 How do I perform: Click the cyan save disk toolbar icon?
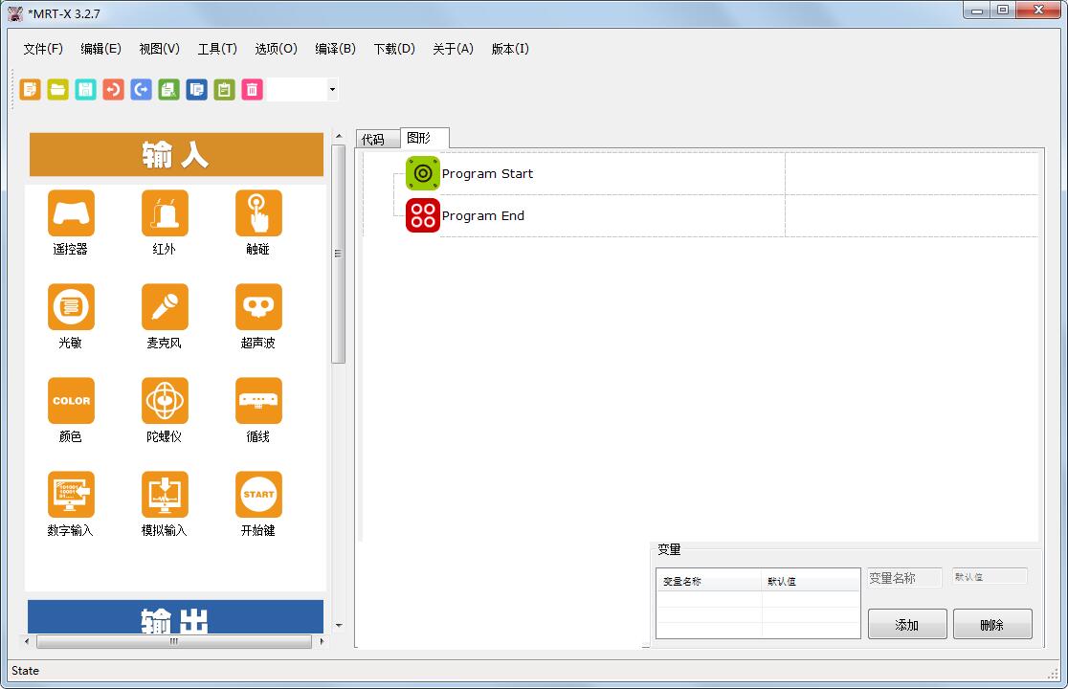[85, 89]
